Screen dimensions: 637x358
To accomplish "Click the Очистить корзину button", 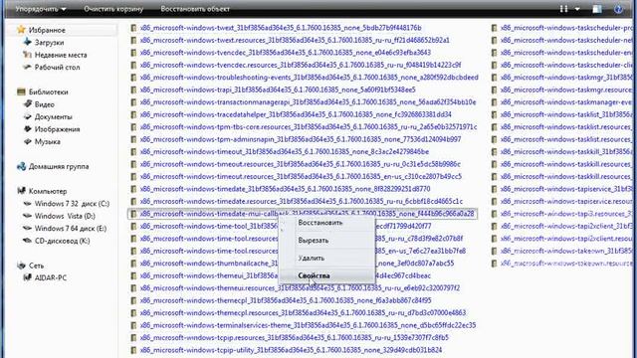I will click(x=113, y=9).
